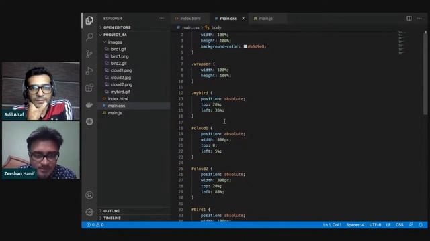Image resolution: width=430 pixels, height=241 pixels.
Task: Click the 'left: 35%;' line
Action: click(212, 110)
